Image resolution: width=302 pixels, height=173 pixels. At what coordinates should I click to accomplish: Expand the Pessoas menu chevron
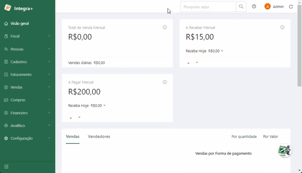pyautogui.click(x=49, y=49)
